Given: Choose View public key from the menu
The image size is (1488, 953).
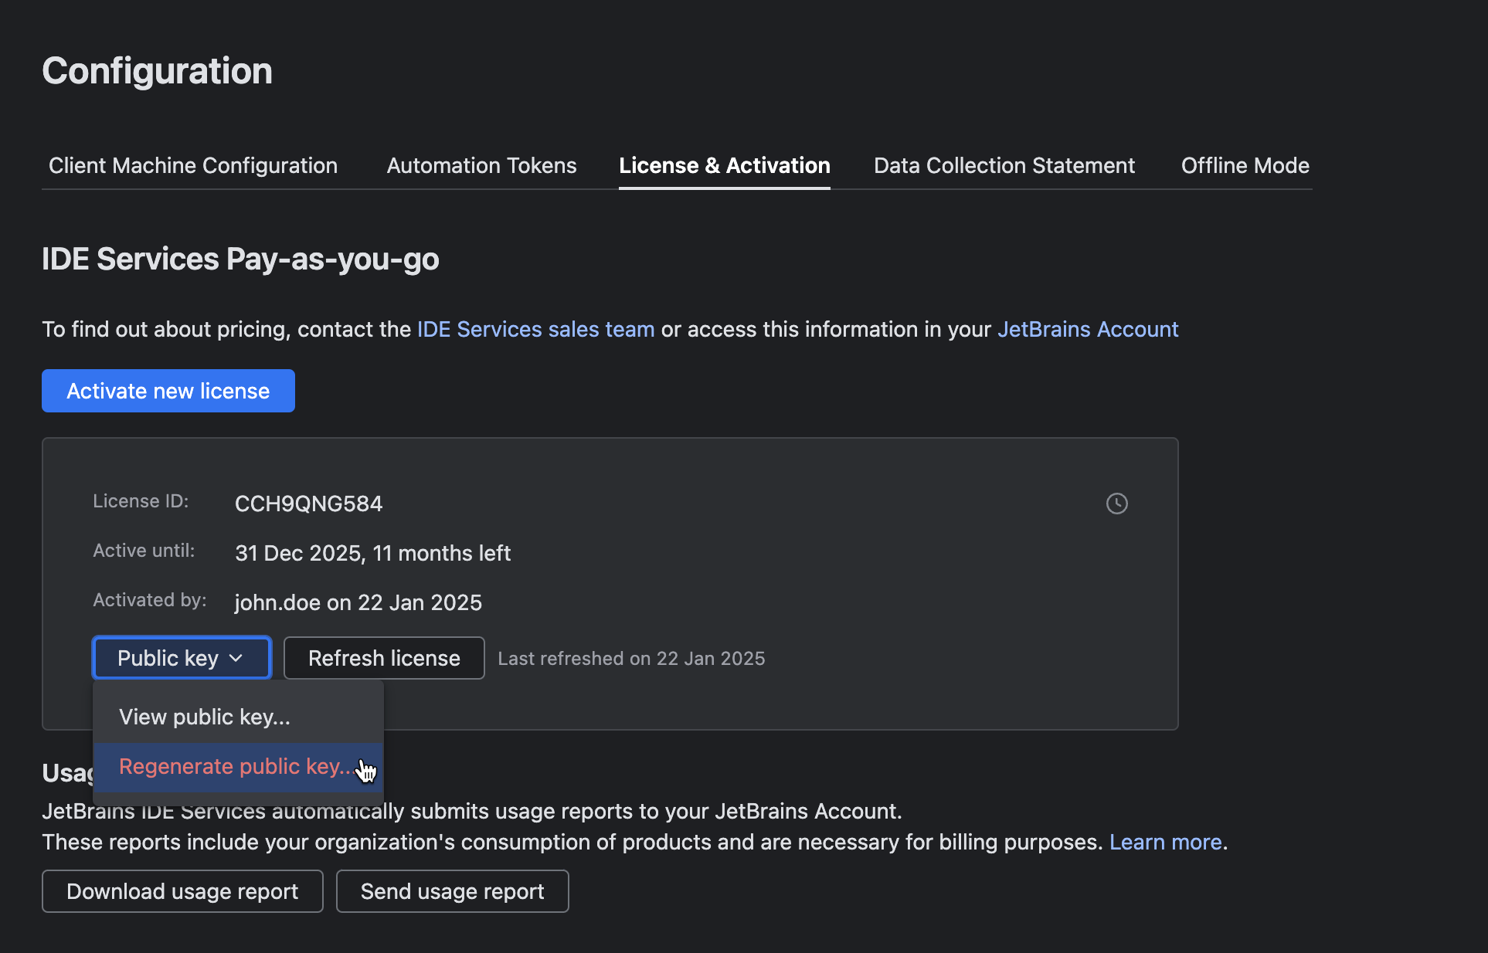Looking at the screenshot, I should (204, 717).
